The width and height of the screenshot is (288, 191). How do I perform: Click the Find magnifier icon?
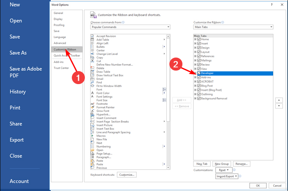click(x=92, y=82)
